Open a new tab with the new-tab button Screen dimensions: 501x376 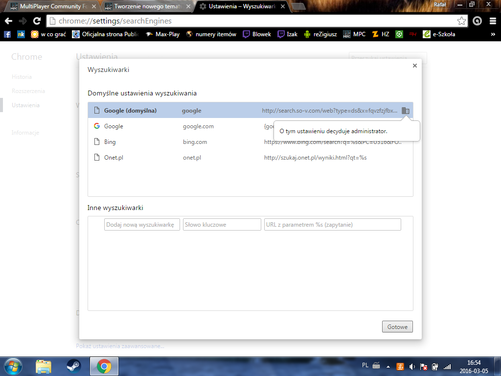(x=299, y=7)
